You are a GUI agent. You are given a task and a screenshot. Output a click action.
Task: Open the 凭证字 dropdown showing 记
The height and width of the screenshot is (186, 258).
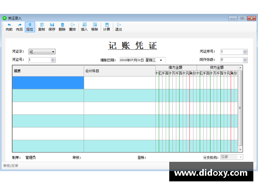click(42, 51)
